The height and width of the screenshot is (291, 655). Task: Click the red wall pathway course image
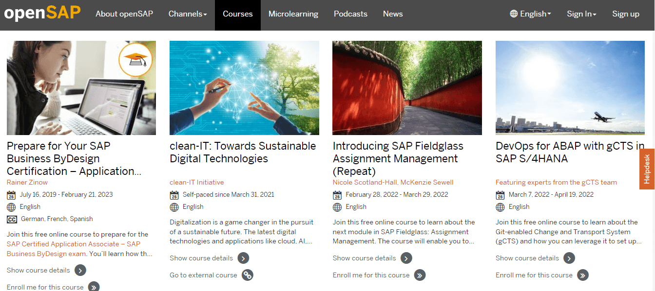[x=407, y=88]
